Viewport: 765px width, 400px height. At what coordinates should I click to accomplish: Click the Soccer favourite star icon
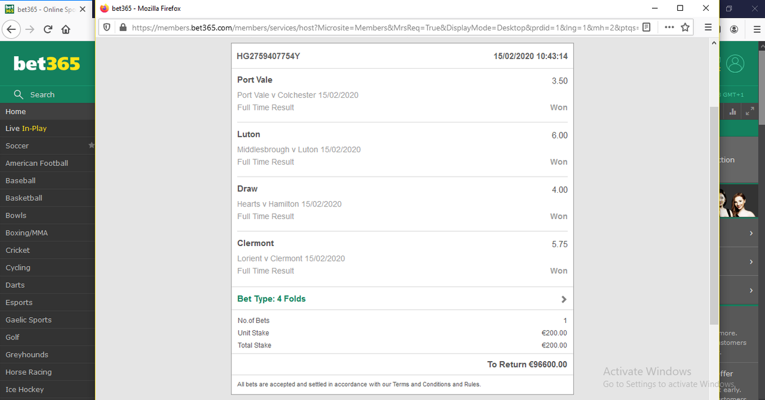click(x=91, y=145)
